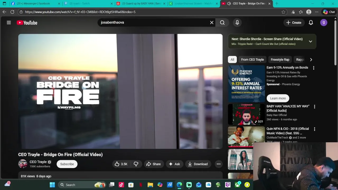The image size is (338, 190).
Task: Open the account avatar menu
Action: point(324,23)
